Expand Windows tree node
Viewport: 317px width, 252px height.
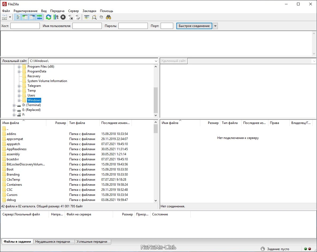pos(19,101)
